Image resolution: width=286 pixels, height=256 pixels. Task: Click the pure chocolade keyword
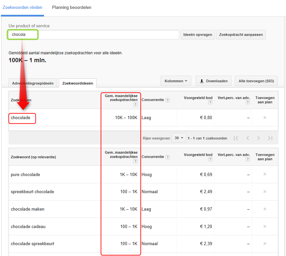(x=25, y=174)
